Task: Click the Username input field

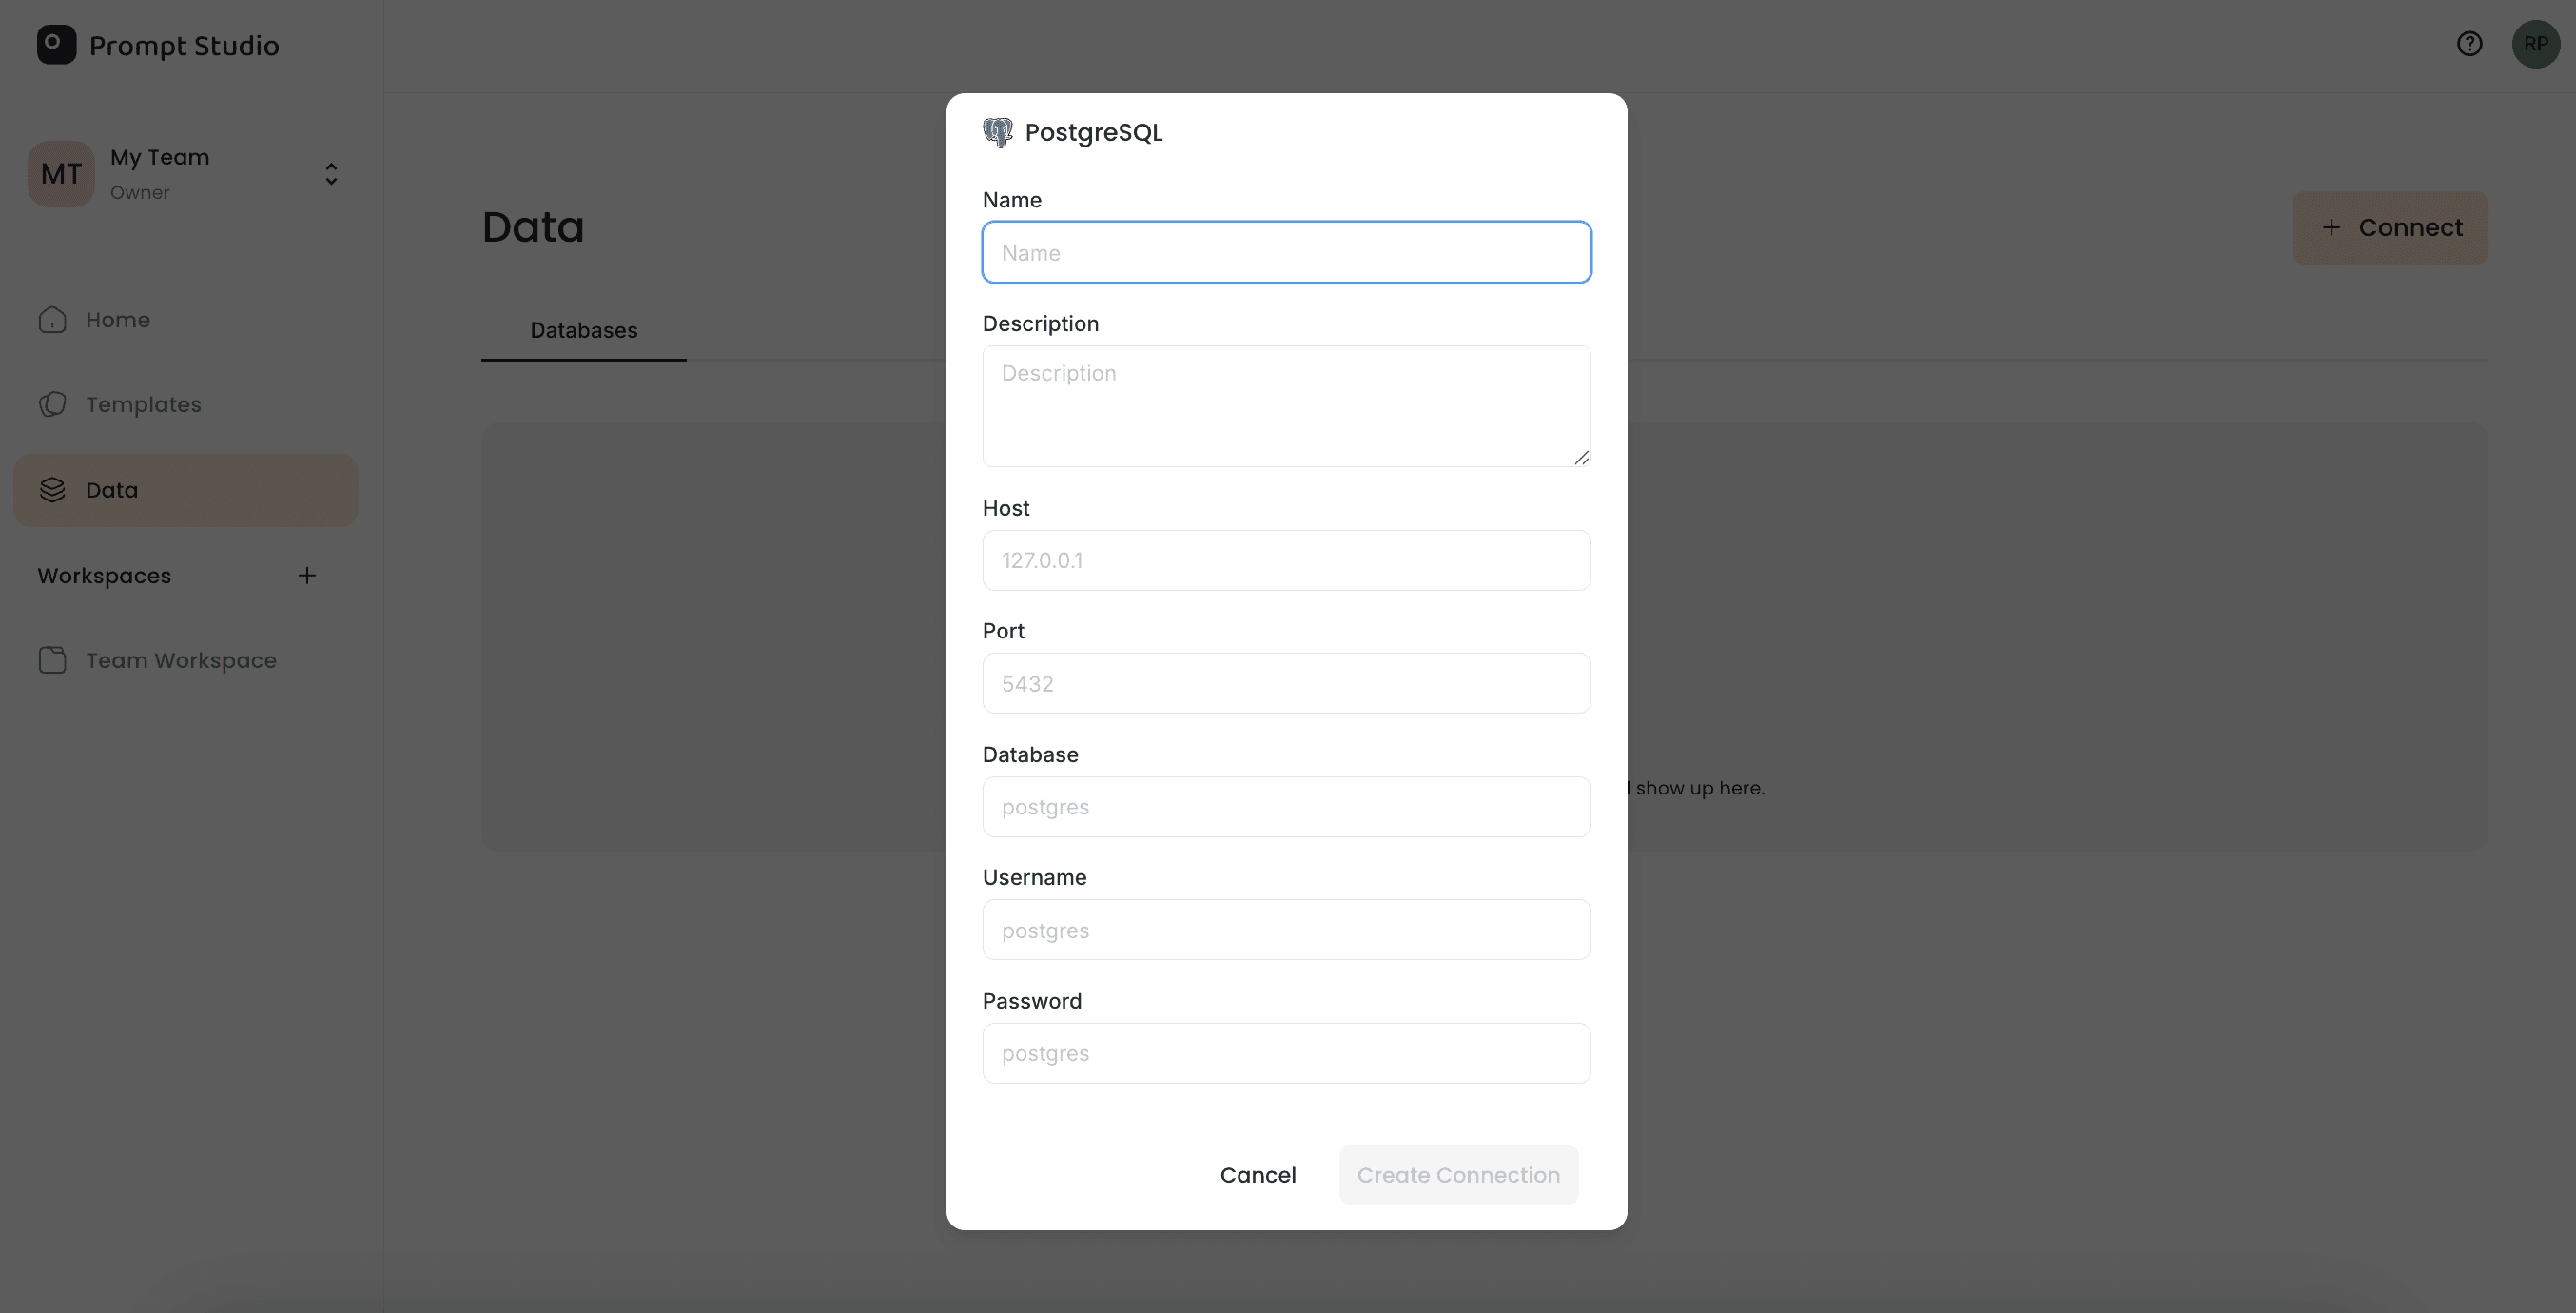Action: 1286,930
